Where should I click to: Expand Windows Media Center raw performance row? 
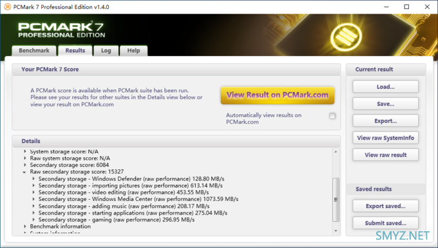[x=33, y=199]
